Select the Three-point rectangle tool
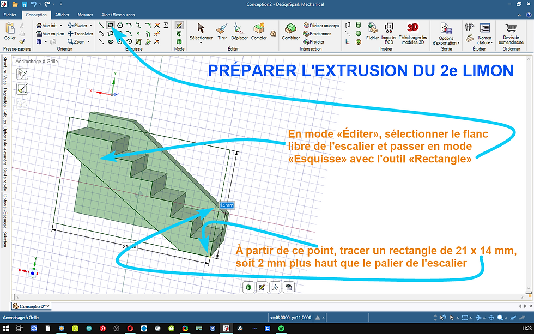534x334 pixels. point(110,33)
